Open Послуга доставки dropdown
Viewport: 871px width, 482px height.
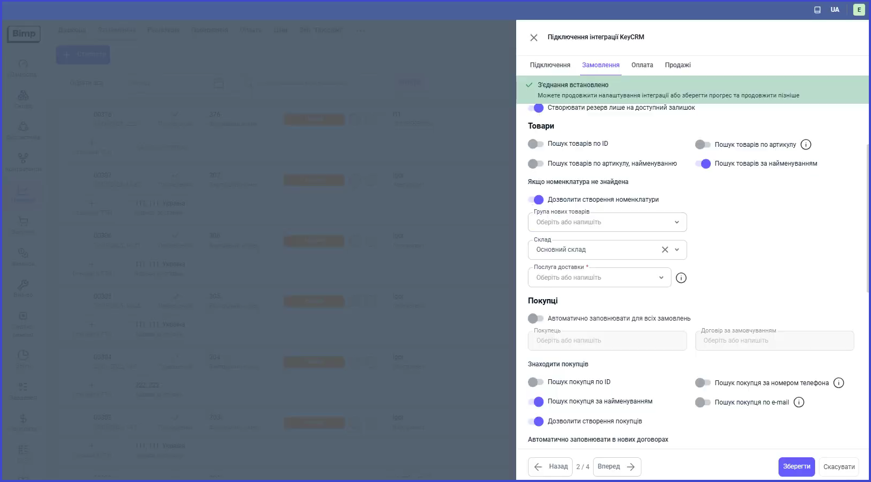[x=599, y=278]
